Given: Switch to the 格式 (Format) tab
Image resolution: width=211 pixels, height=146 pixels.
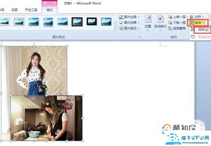Looking at the screenshot, I should pyautogui.click(x=50, y=10).
